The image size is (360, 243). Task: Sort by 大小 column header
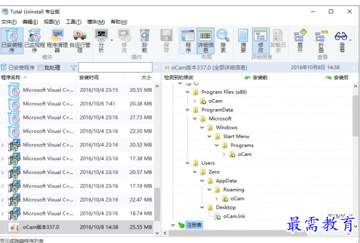pyautogui.click(x=139, y=77)
